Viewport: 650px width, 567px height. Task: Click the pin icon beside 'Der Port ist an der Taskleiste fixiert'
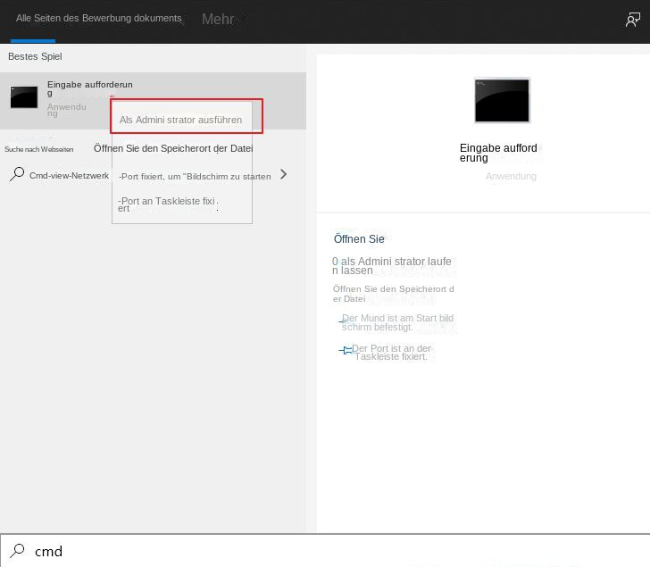[x=346, y=351]
